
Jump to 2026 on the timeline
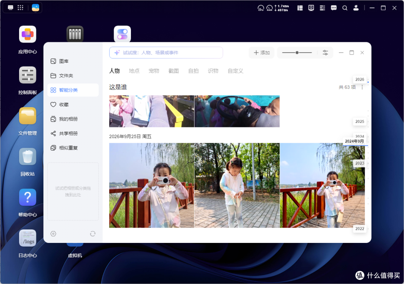[360, 79]
